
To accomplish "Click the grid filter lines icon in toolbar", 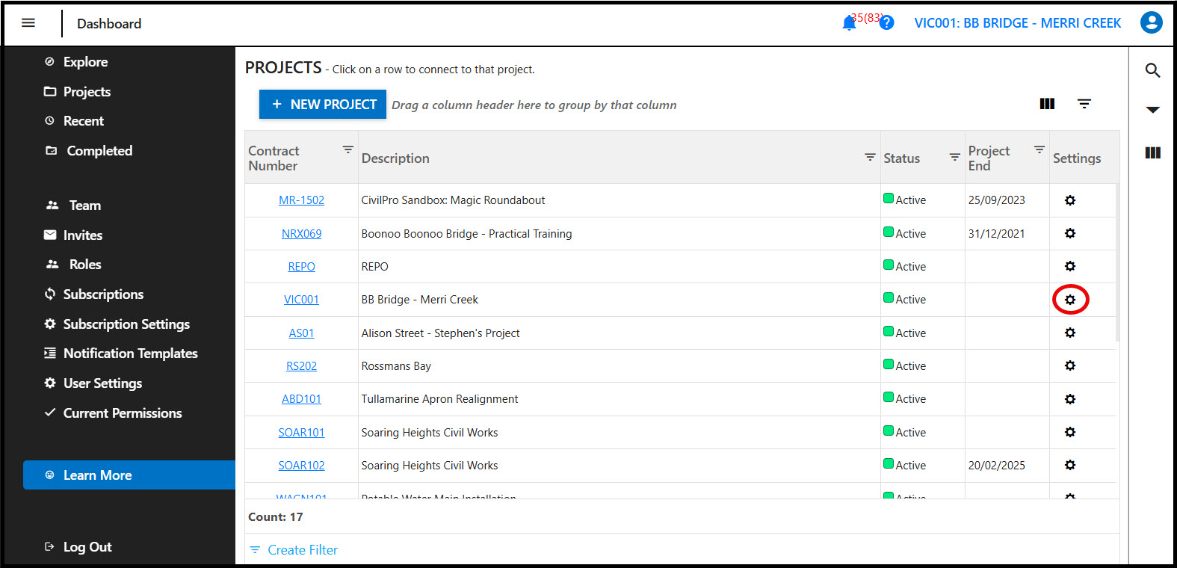I will pos(1084,104).
